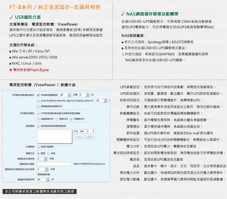Enable Local shutdown when battery capacity down to

[38, 101]
